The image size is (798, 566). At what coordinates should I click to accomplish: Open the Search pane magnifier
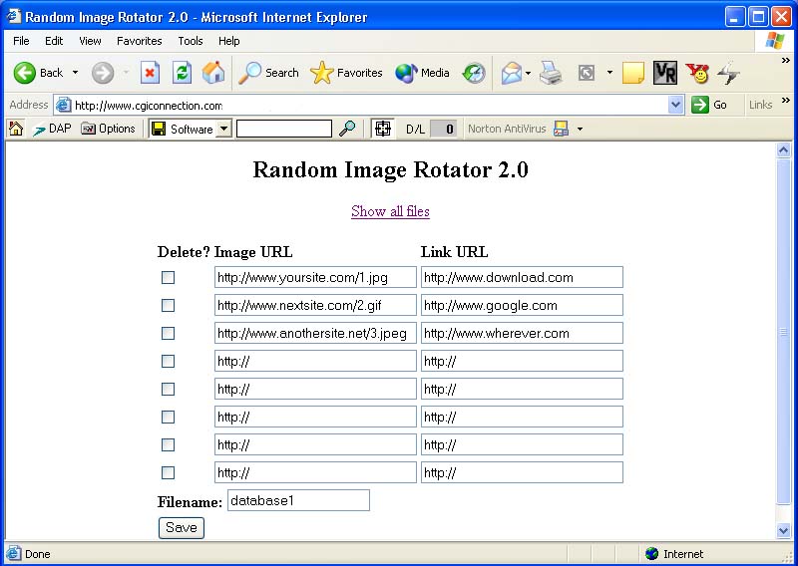click(269, 73)
